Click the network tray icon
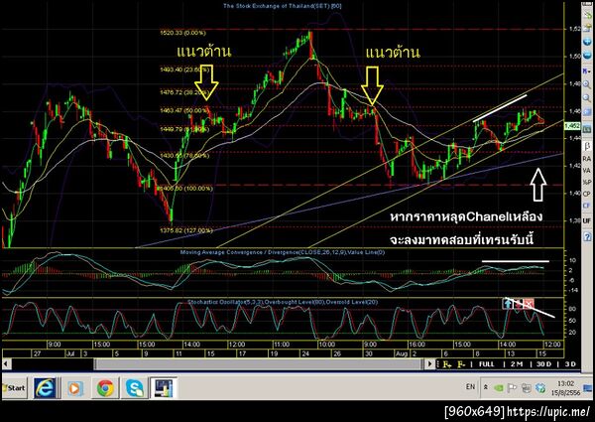595x422 pixels. click(x=526, y=388)
